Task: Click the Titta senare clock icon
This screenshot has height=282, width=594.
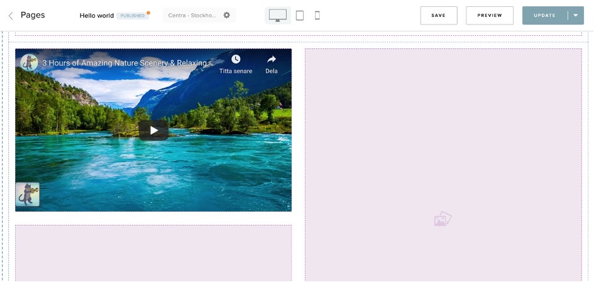Action: (x=236, y=59)
